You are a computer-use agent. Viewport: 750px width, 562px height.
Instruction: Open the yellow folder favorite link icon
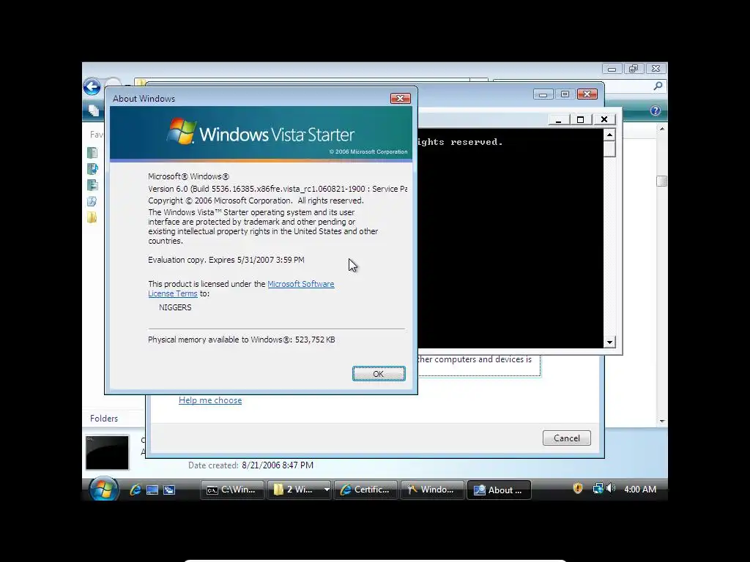(92, 217)
